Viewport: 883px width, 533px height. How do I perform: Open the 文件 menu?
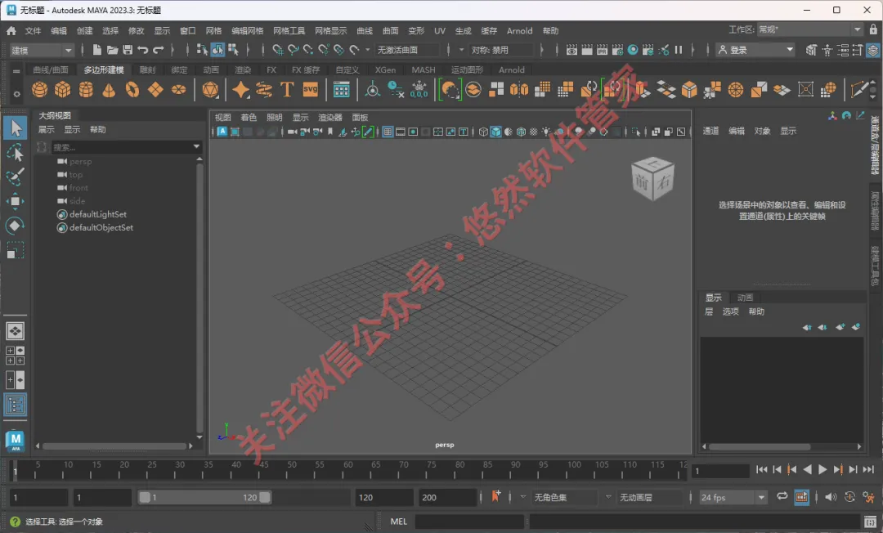pos(33,30)
